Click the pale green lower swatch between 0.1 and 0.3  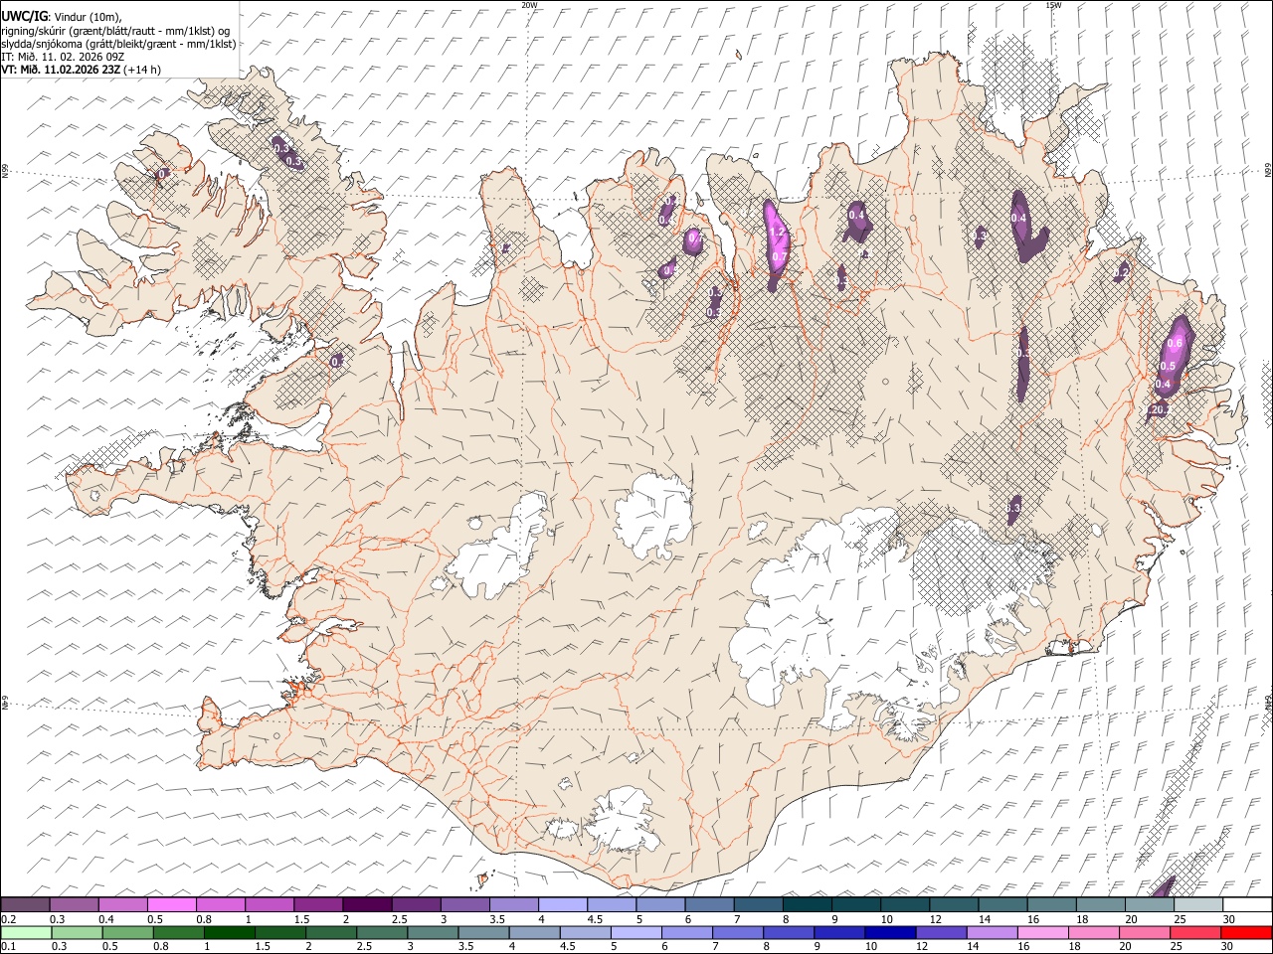coord(26,932)
